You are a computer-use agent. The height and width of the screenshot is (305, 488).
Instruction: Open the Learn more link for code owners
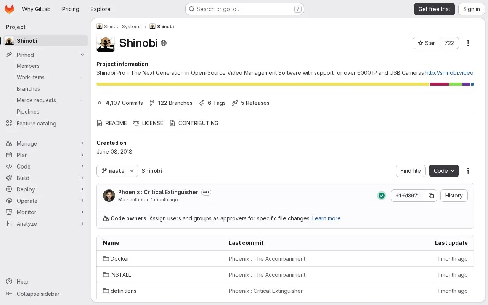click(x=327, y=218)
